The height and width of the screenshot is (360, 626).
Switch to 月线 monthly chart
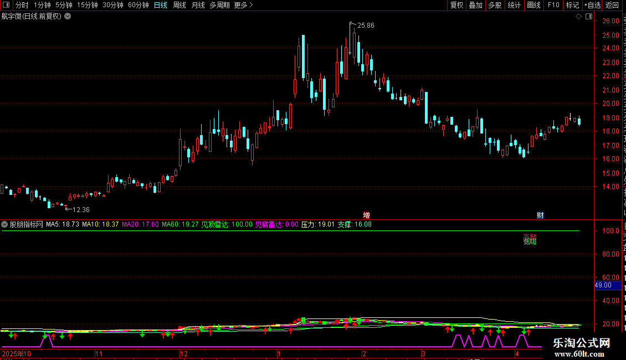point(198,5)
